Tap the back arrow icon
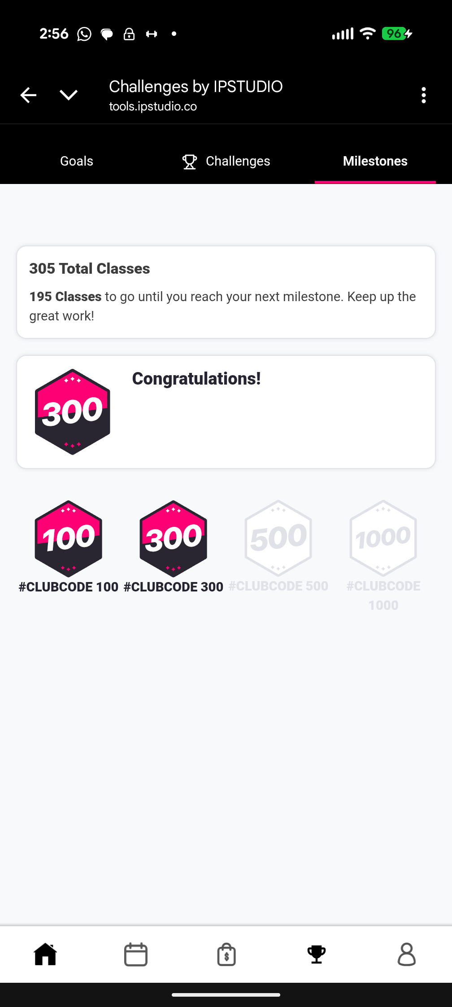The width and height of the screenshot is (452, 1007). coord(28,95)
